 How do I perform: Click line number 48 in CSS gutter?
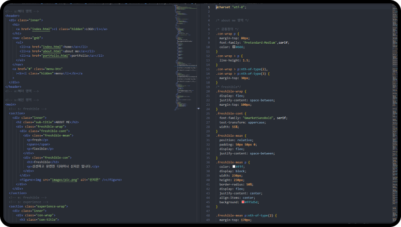(208, 216)
